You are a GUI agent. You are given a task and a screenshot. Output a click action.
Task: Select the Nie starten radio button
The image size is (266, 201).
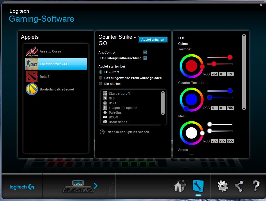click(x=101, y=84)
